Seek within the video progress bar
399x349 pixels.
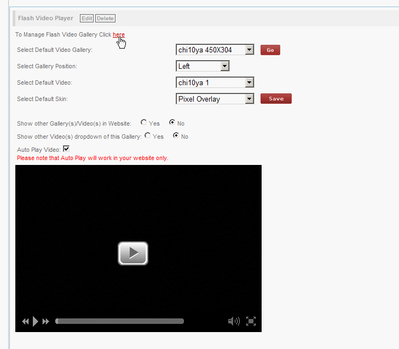tap(120, 321)
